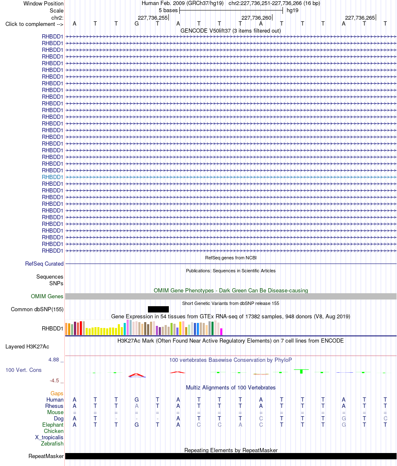The width and height of the screenshot is (397, 466).
Task: Click the '100 Vert. Cons' label
Action: (x=23, y=370)
